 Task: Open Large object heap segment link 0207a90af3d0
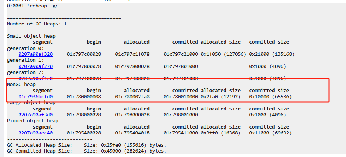point(36,115)
